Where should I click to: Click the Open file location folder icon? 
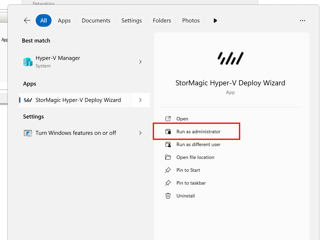pos(168,157)
